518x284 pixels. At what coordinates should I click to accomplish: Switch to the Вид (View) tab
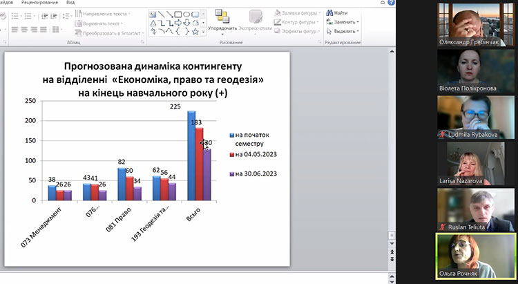[x=70, y=3]
